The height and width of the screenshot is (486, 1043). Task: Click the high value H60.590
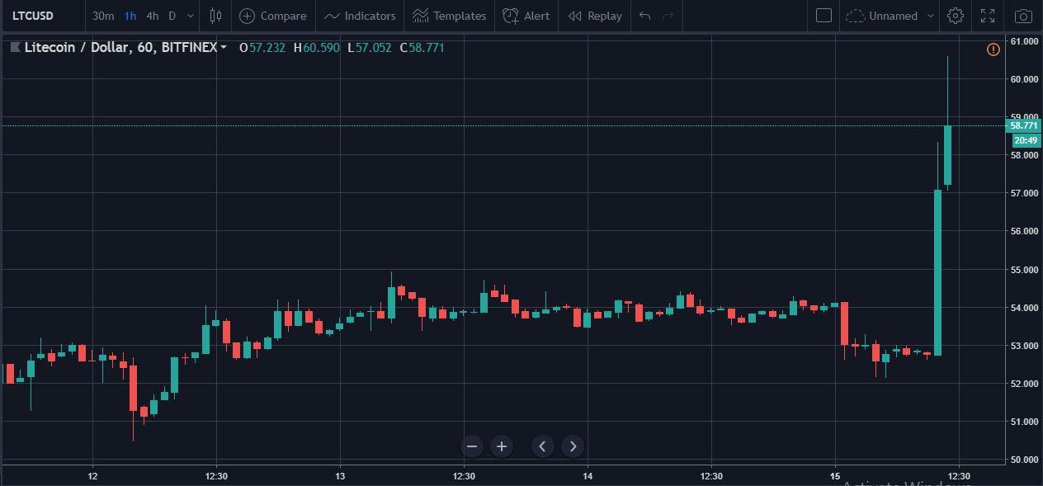coord(317,48)
